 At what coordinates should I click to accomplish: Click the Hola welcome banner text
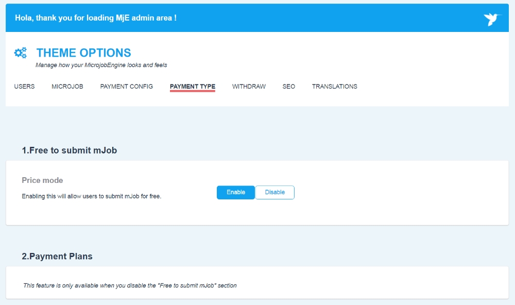96,18
